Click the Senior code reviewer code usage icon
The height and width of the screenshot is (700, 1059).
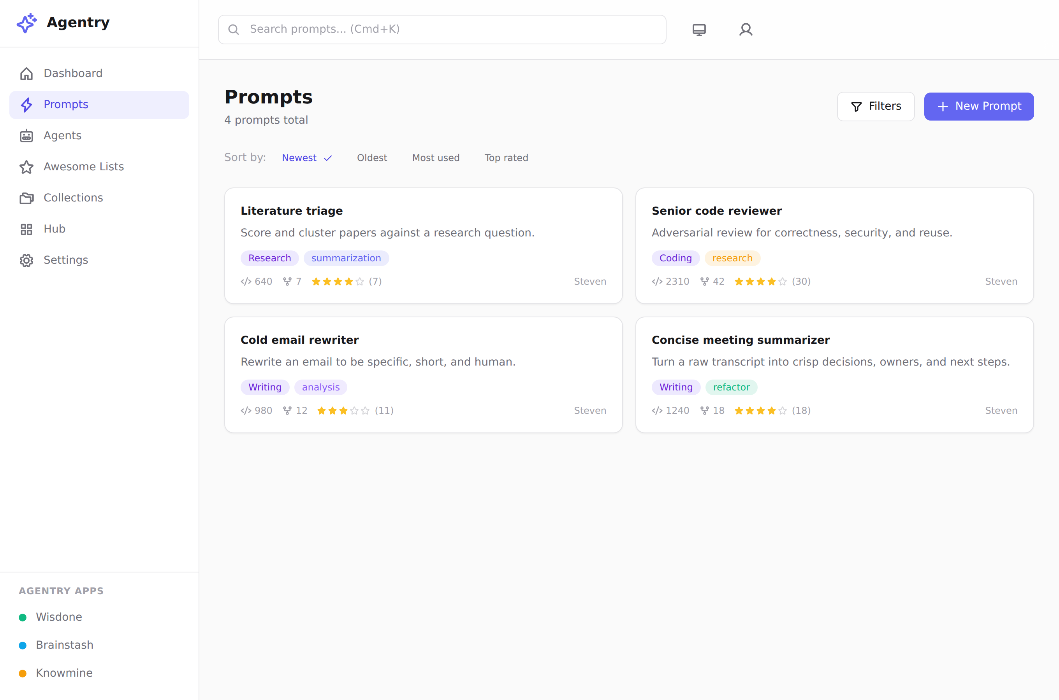657,281
